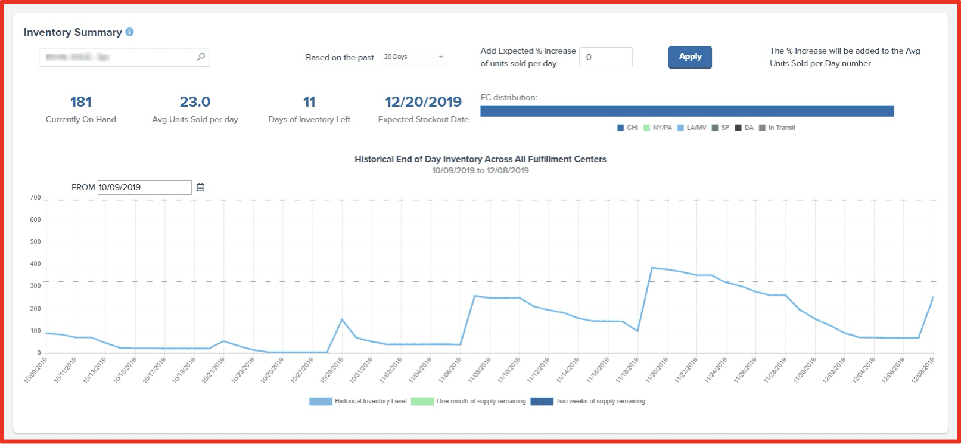Toggle the SF legend entry

tap(720, 128)
